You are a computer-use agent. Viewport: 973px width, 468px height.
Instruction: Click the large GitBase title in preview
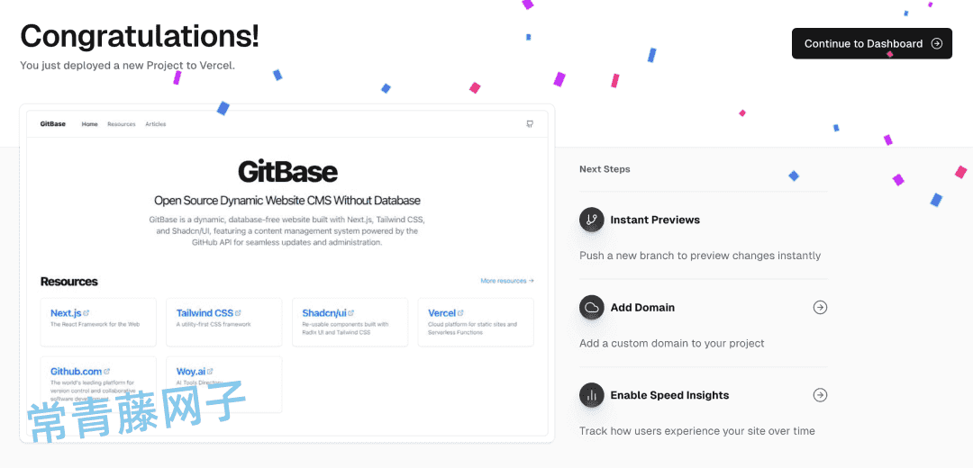click(287, 172)
